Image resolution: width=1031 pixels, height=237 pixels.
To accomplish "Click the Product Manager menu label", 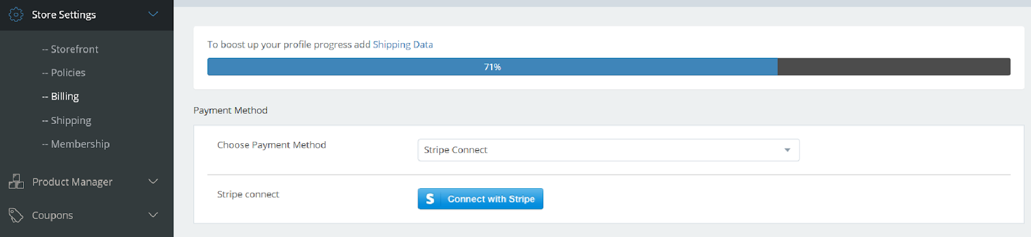I will 72,182.
